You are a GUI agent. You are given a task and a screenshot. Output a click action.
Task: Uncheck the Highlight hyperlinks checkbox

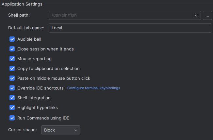12,107
